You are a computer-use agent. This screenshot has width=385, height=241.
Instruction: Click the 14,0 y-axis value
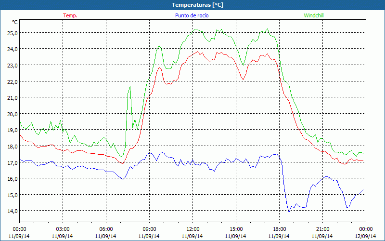click(13, 211)
